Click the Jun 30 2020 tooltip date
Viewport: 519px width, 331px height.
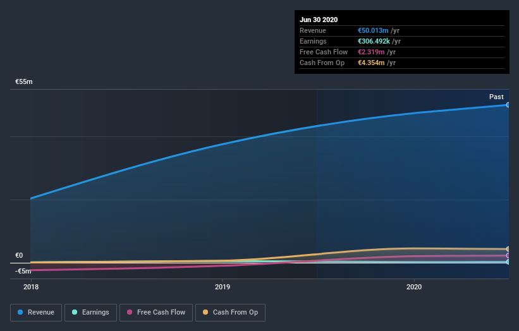point(319,20)
